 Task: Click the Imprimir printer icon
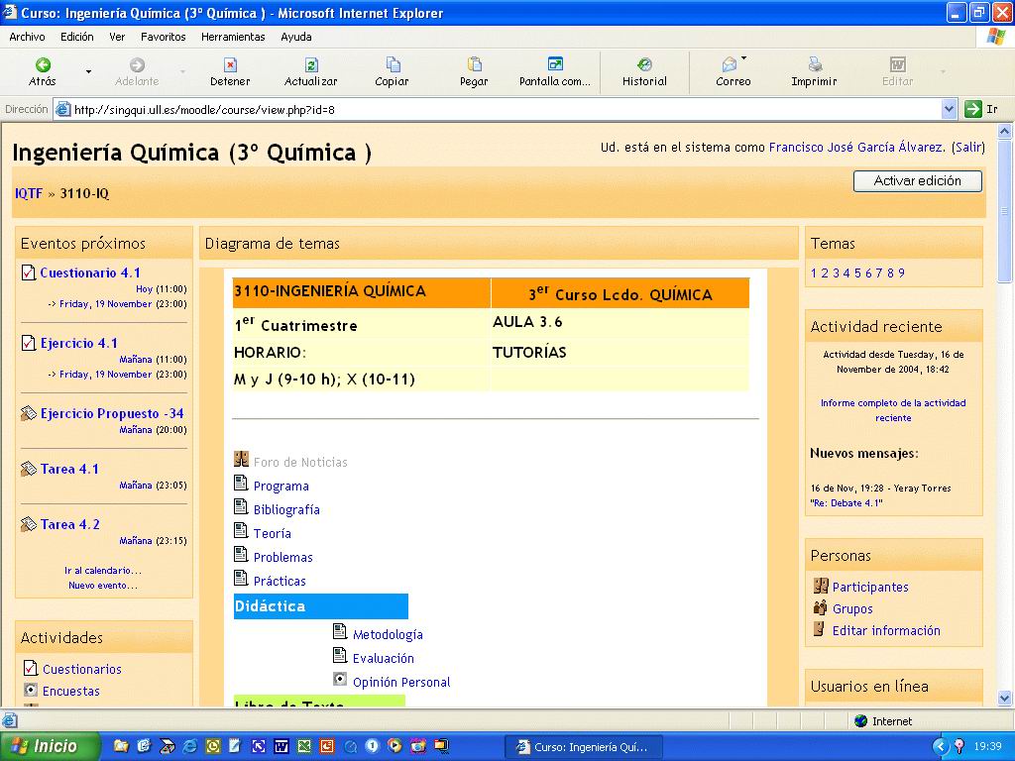coord(814,64)
